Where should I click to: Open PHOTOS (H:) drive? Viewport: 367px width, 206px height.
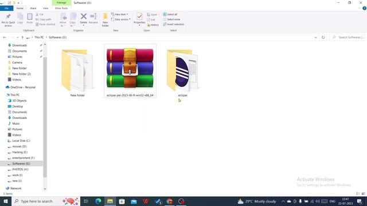click(21, 169)
